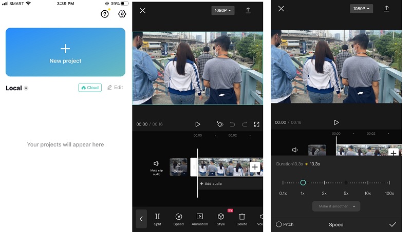This screenshot has width=411, height=232.
Task: Go back using the left chevron in toolbar
Action: (x=141, y=219)
